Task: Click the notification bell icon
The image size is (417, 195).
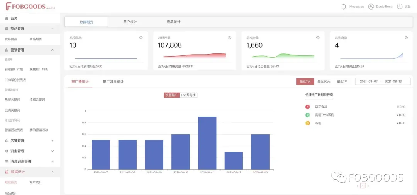Action: (x=344, y=7)
